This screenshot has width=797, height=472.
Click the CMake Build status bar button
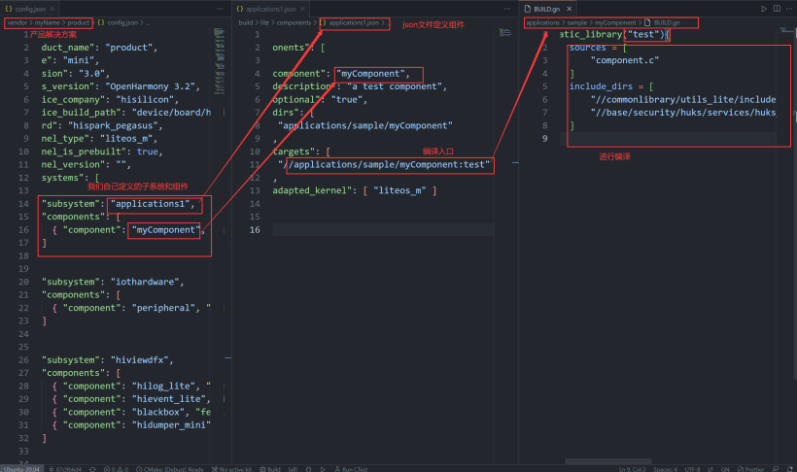point(270,469)
